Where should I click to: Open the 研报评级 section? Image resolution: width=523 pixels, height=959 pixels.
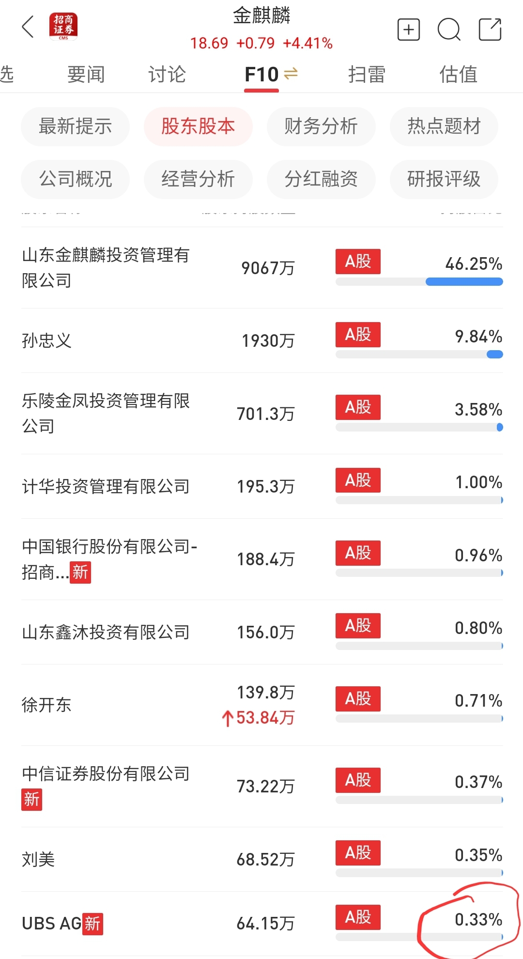pyautogui.click(x=444, y=179)
